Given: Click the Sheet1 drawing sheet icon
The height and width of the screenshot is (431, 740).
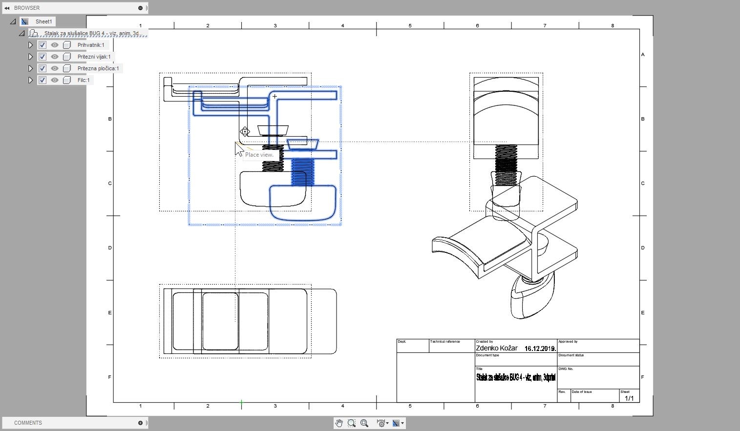Looking at the screenshot, I should pyautogui.click(x=25, y=21).
